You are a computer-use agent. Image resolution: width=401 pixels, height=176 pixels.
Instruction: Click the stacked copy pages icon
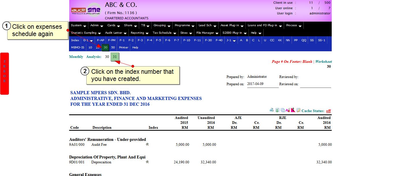(282, 110)
